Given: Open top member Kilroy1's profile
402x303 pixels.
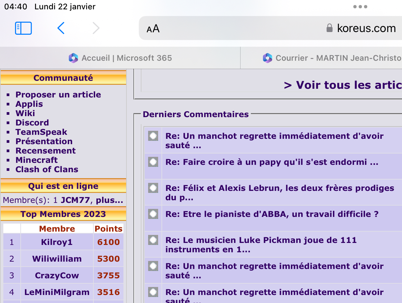Looking at the screenshot, I should click(x=57, y=242).
